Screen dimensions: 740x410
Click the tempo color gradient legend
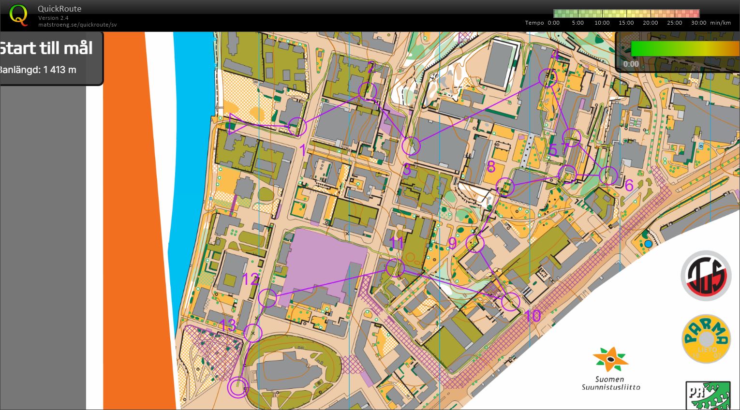[626, 14]
